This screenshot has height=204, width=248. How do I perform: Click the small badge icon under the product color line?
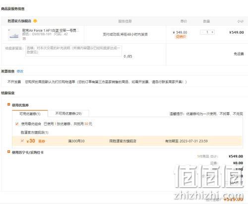(24, 39)
